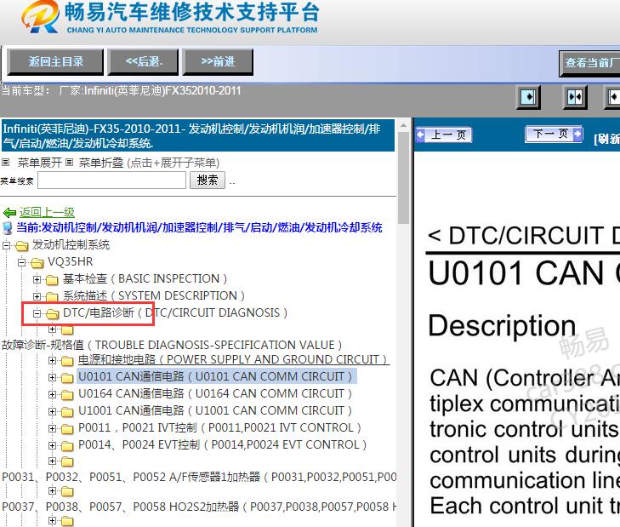This screenshot has width=620, height=527.
Task: Select U0164 CAN COMM CIRCUIT item
Action: (x=215, y=393)
